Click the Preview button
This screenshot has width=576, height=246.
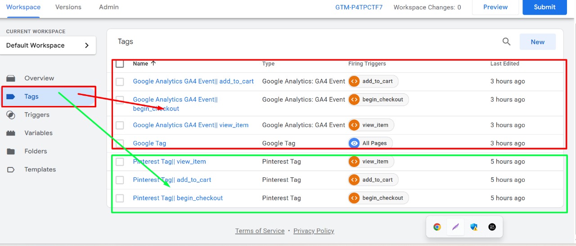tap(495, 7)
